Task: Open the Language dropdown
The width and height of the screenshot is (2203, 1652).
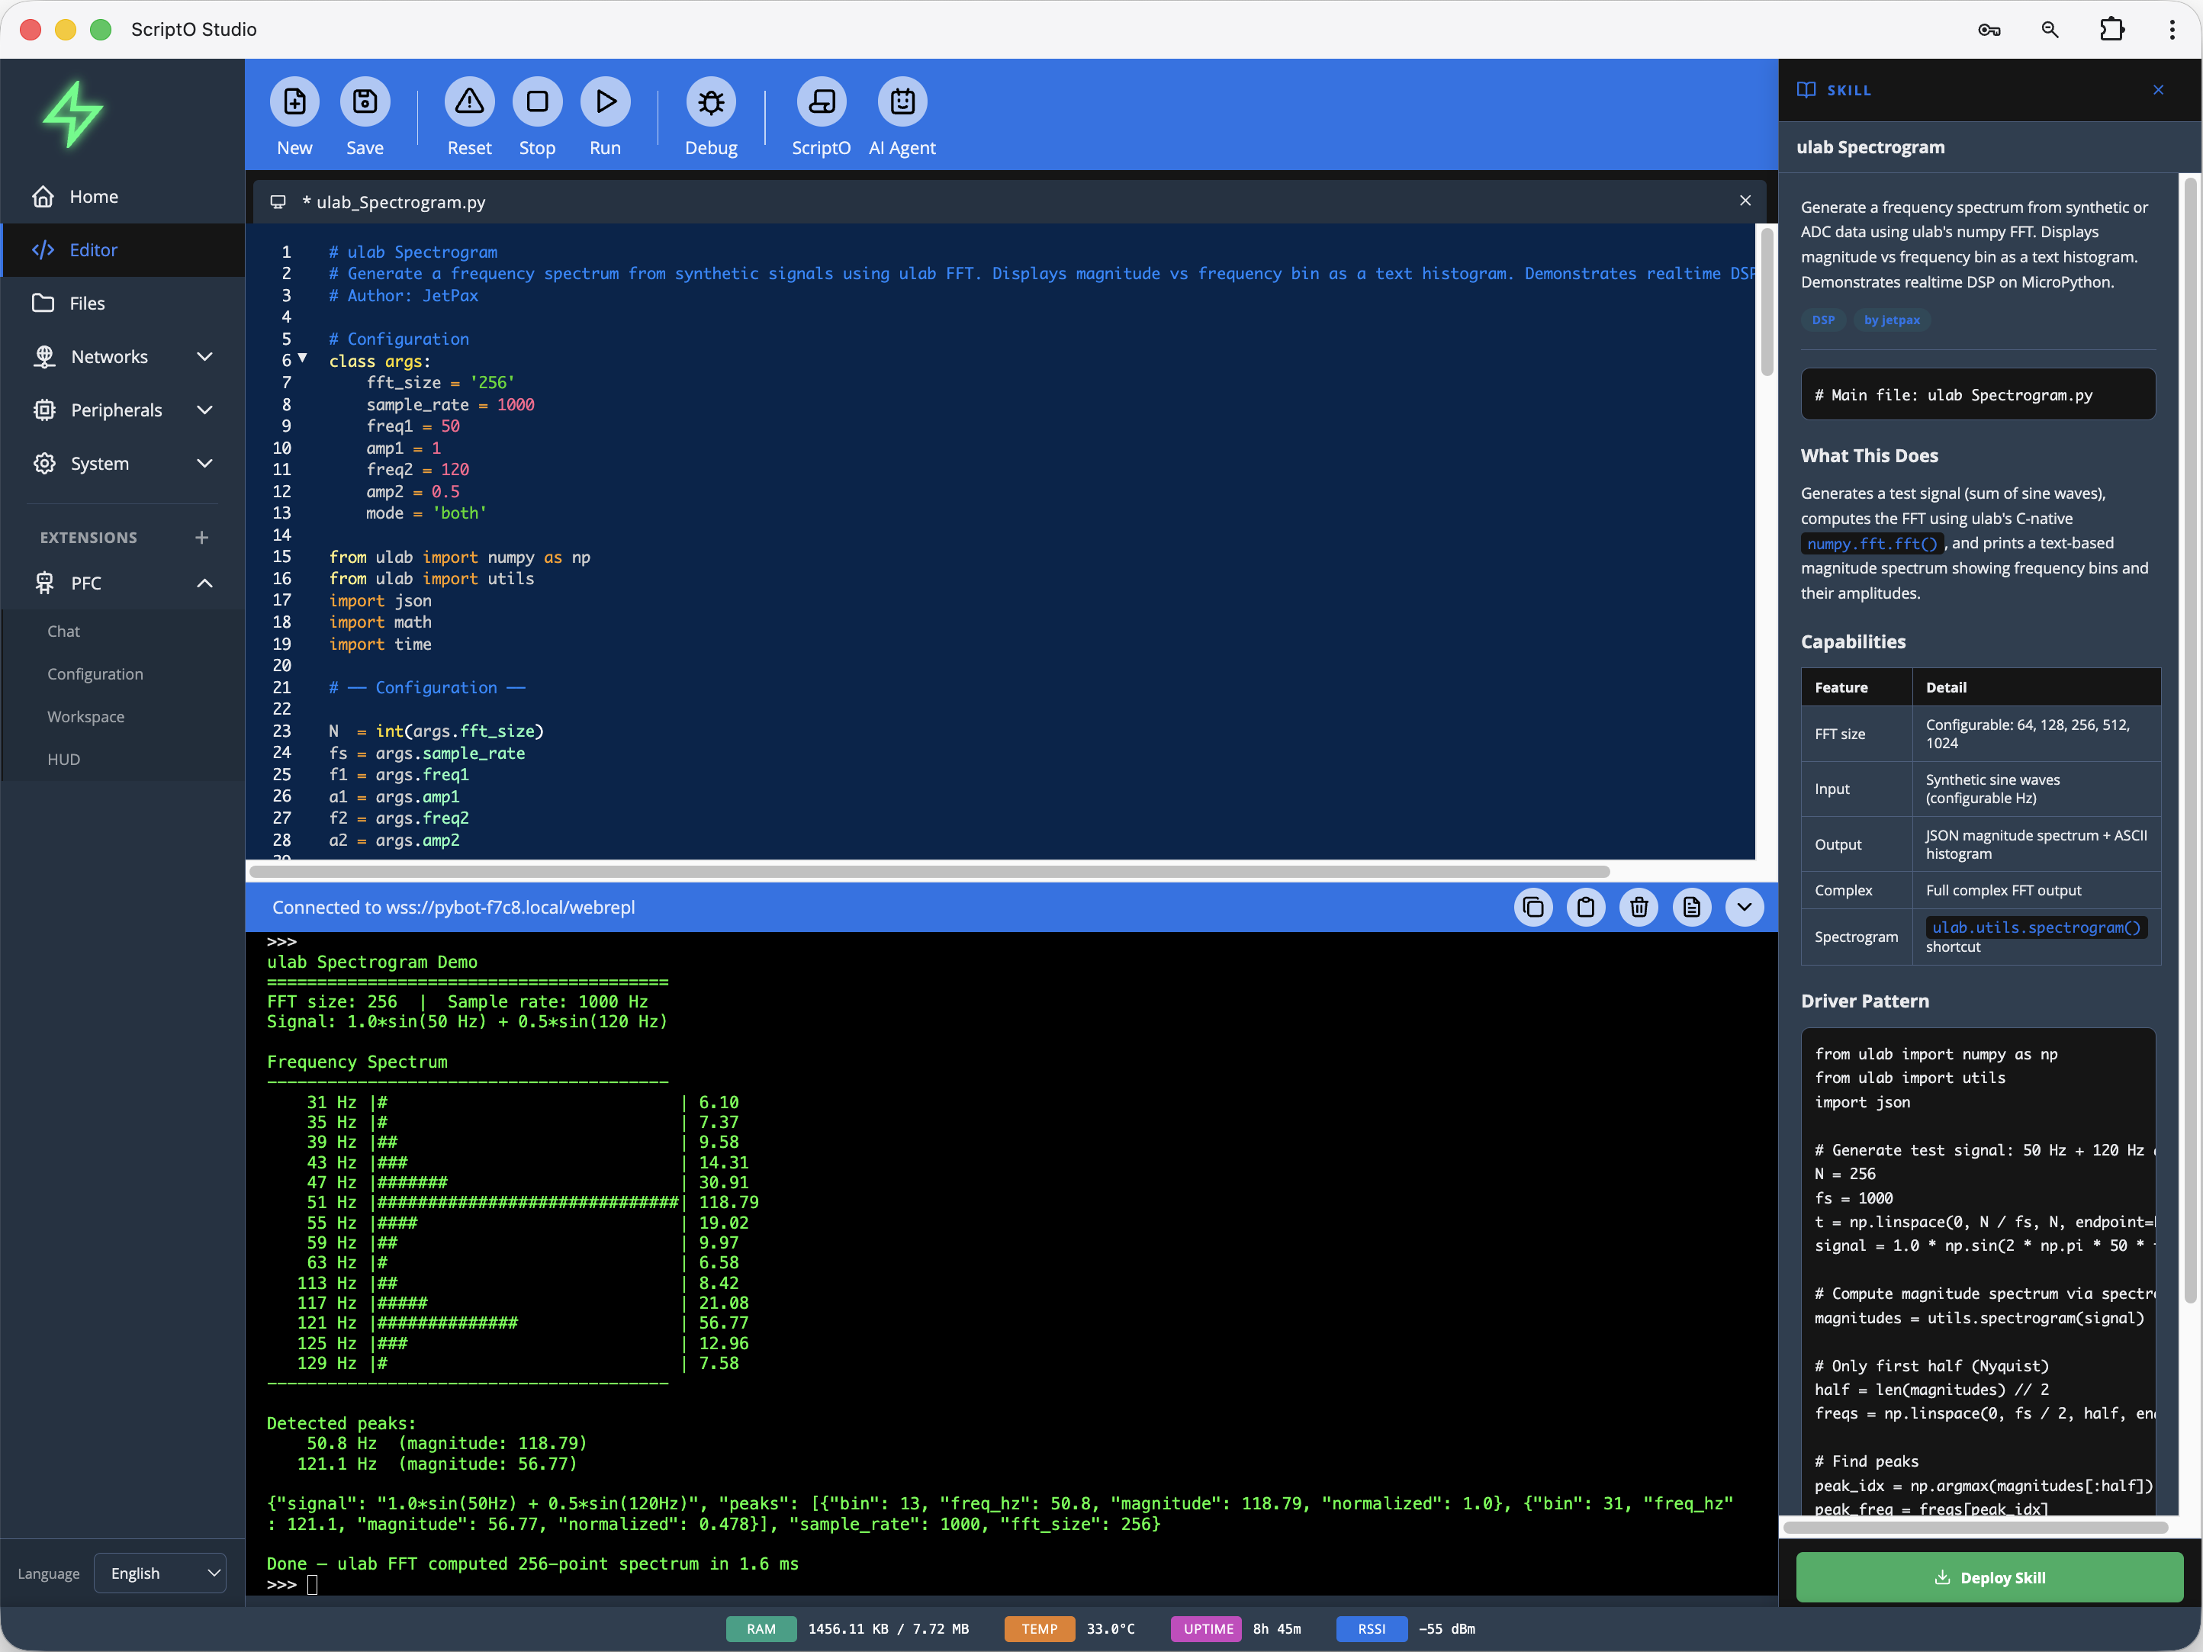Action: 159,1573
